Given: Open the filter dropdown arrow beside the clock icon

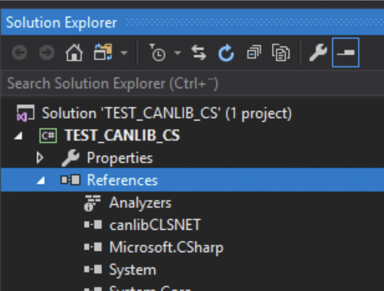Looking at the screenshot, I should point(178,53).
